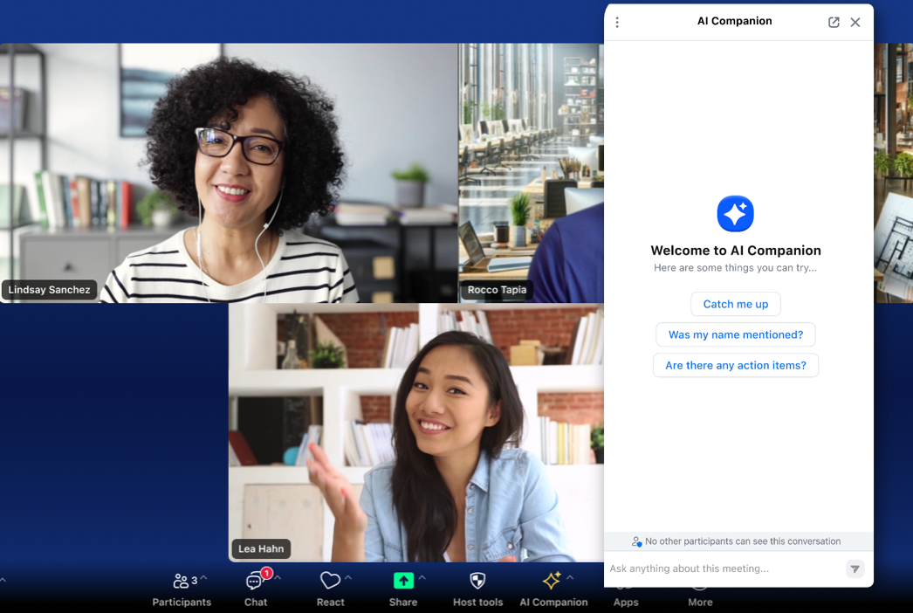Click the send arrow button
This screenshot has height=613, width=913.
(x=855, y=568)
